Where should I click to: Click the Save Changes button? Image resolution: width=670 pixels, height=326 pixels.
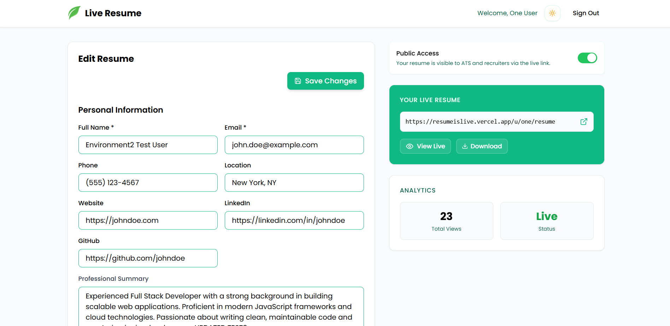[325, 81]
